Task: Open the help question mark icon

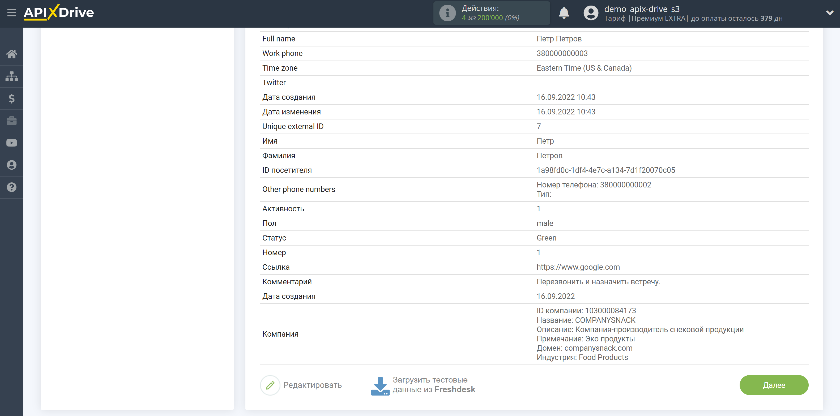Action: click(12, 187)
